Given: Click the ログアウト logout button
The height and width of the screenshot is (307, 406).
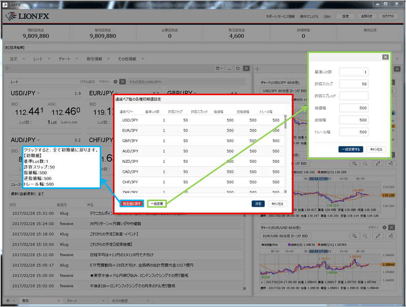Looking at the screenshot, I should coord(388,16).
